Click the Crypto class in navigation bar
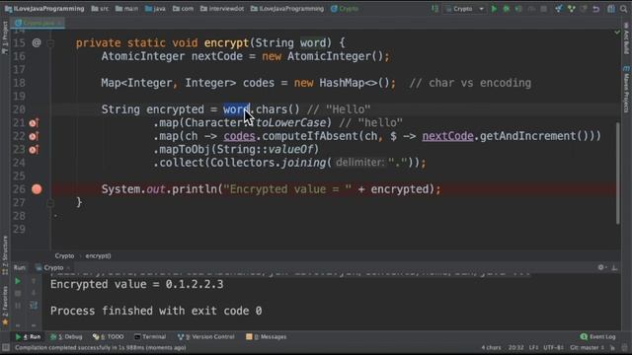This screenshot has height=355, width=632. 345,9
